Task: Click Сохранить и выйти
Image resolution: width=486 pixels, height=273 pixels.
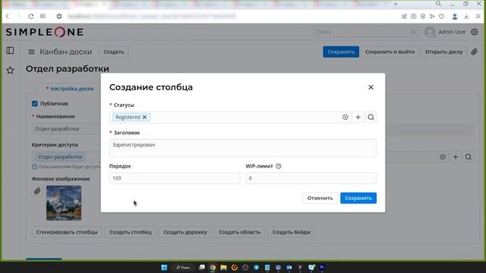Action: point(390,52)
